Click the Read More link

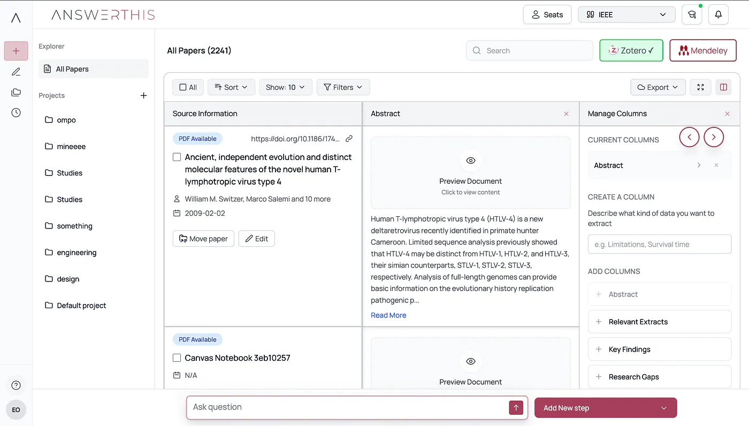(388, 315)
